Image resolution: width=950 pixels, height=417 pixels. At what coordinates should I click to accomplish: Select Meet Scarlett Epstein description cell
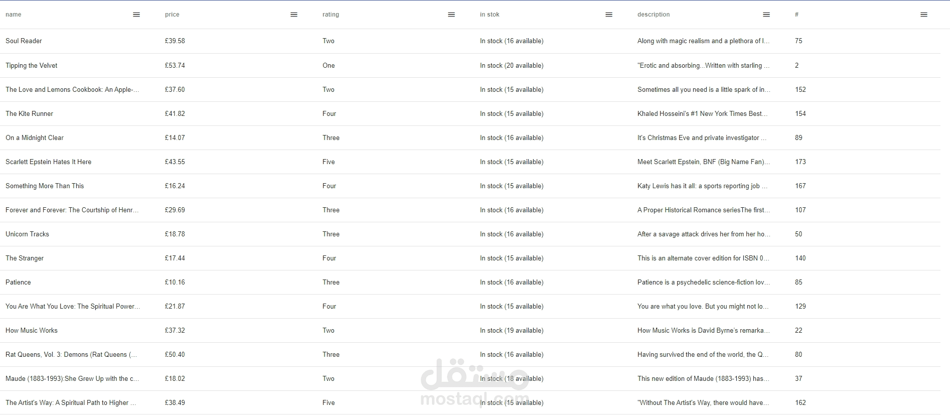coord(704,162)
